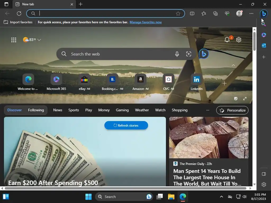Open the Weather feed tab
This screenshot has height=203, width=271.
coord(142,110)
